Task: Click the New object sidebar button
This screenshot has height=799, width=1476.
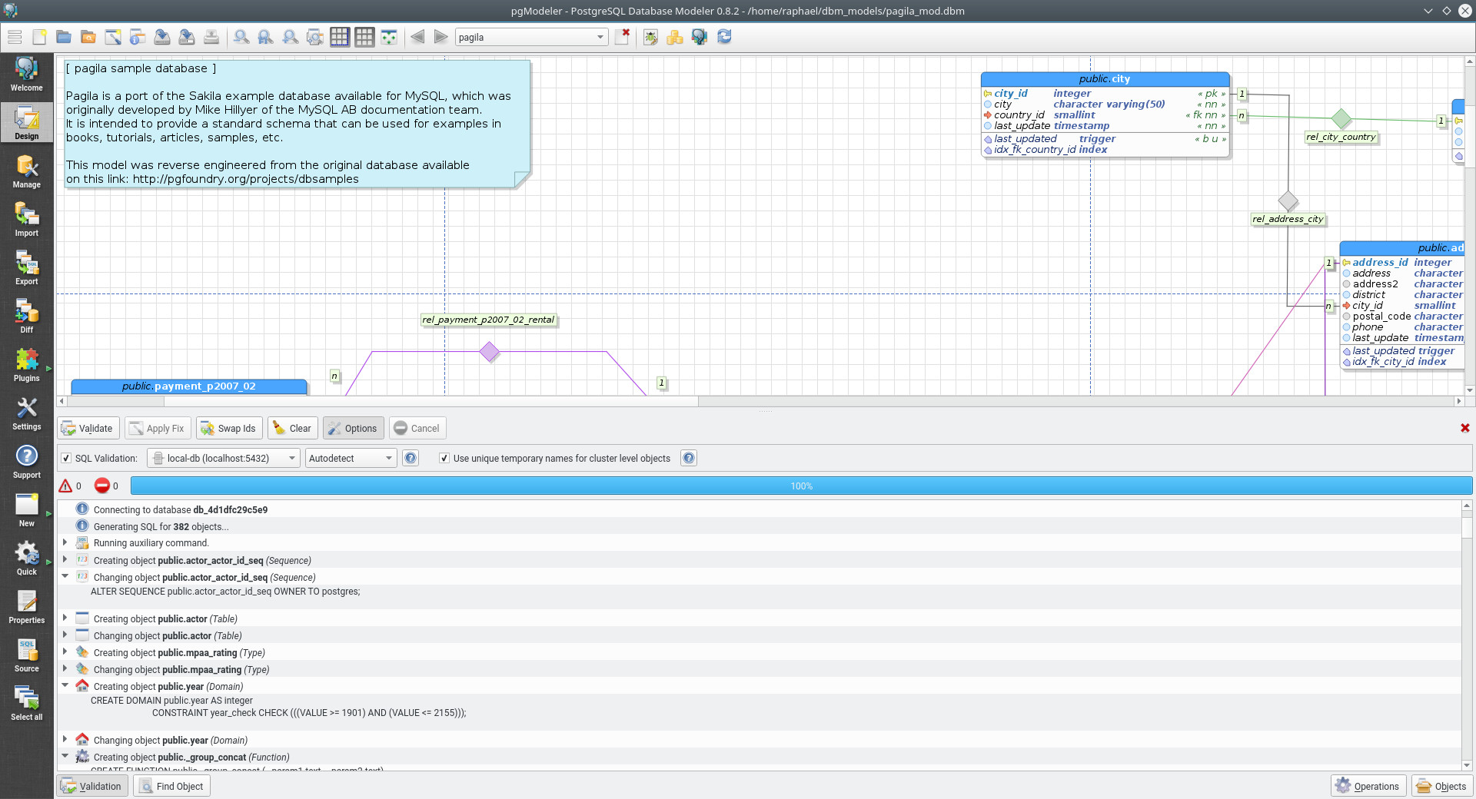Action: click(x=27, y=510)
